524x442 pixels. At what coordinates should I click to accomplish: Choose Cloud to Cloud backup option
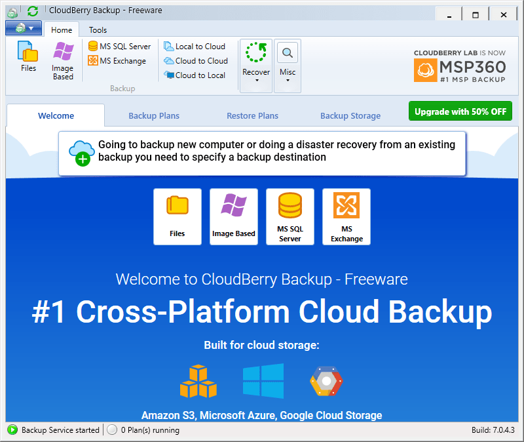pos(196,61)
